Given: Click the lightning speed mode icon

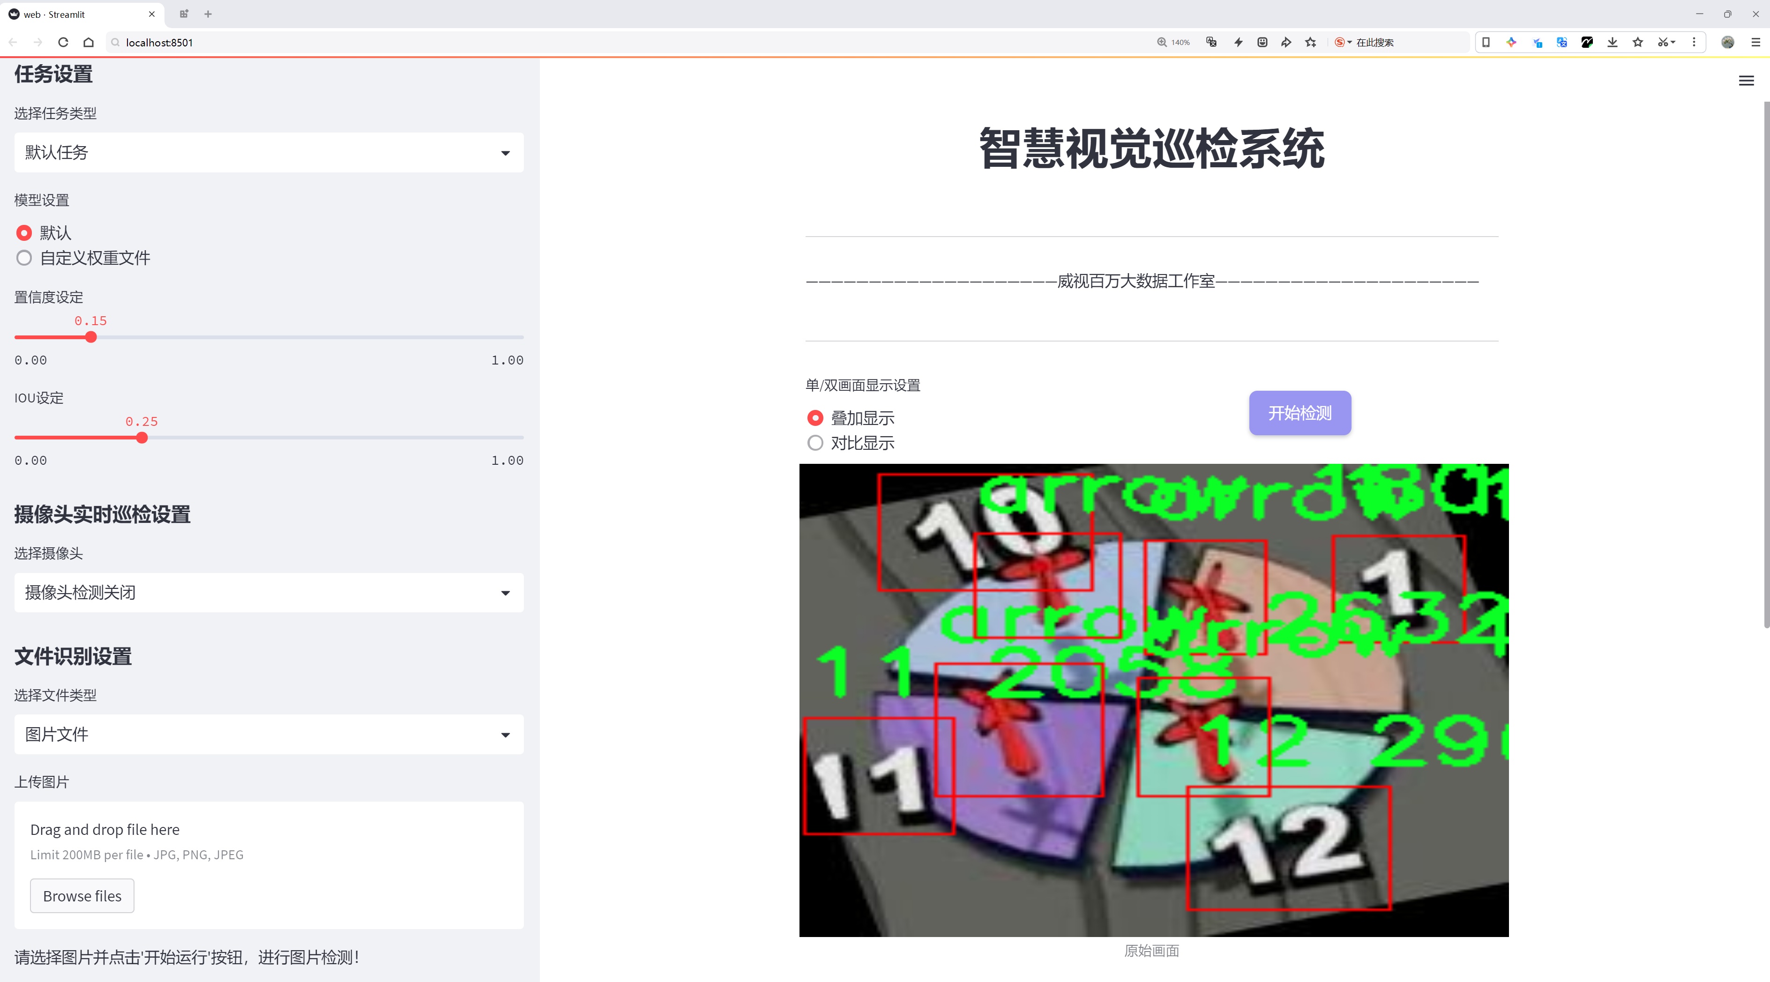Looking at the screenshot, I should tap(1238, 42).
